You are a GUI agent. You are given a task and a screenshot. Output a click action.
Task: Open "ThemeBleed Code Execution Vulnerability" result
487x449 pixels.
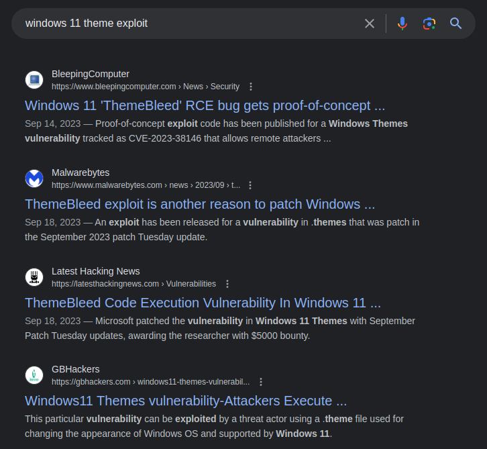pos(203,303)
